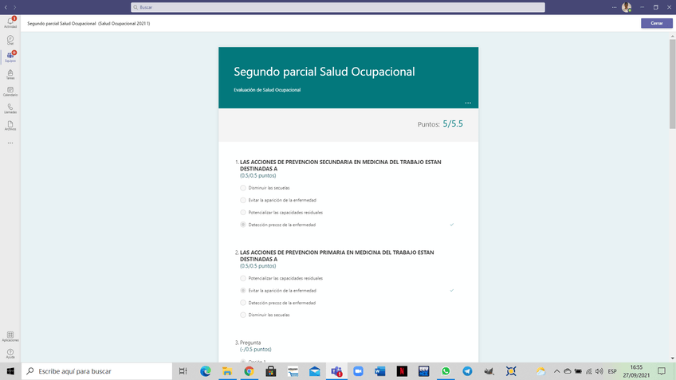Open Tareas in the Teams sidebar

(x=10, y=74)
